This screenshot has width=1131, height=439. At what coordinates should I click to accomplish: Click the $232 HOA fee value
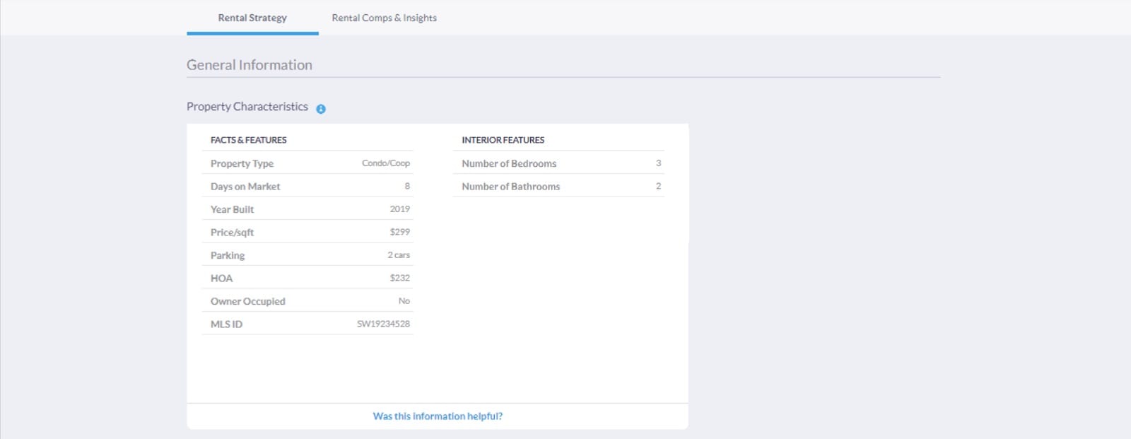[x=399, y=278]
